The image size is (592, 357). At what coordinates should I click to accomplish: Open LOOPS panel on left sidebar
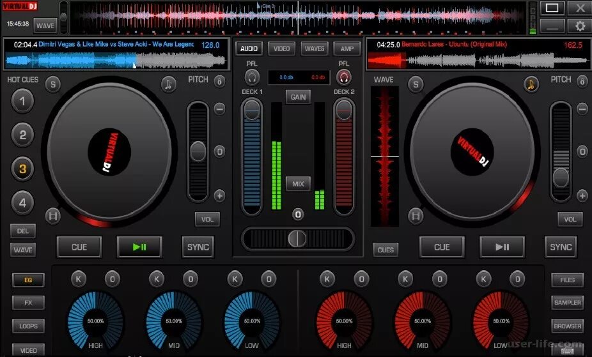pos(28,326)
